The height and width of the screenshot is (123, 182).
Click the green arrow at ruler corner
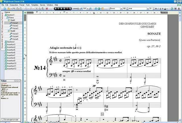click(x=25, y=12)
